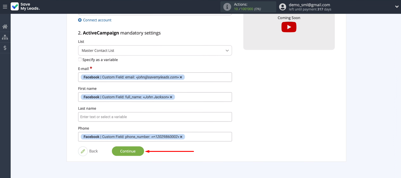Go Back to previous step
The height and width of the screenshot is (178, 401).
tap(94, 151)
